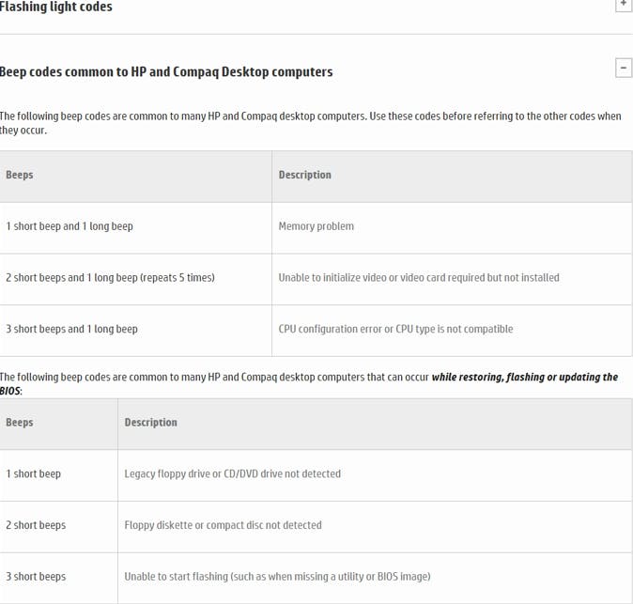633x604 pixels.
Task: Select the 'Description' header in the BIOS table
Action: tap(150, 423)
